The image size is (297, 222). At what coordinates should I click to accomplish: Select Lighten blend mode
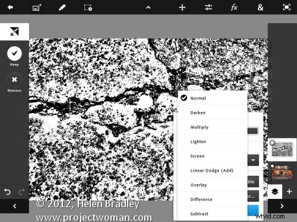click(x=213, y=141)
